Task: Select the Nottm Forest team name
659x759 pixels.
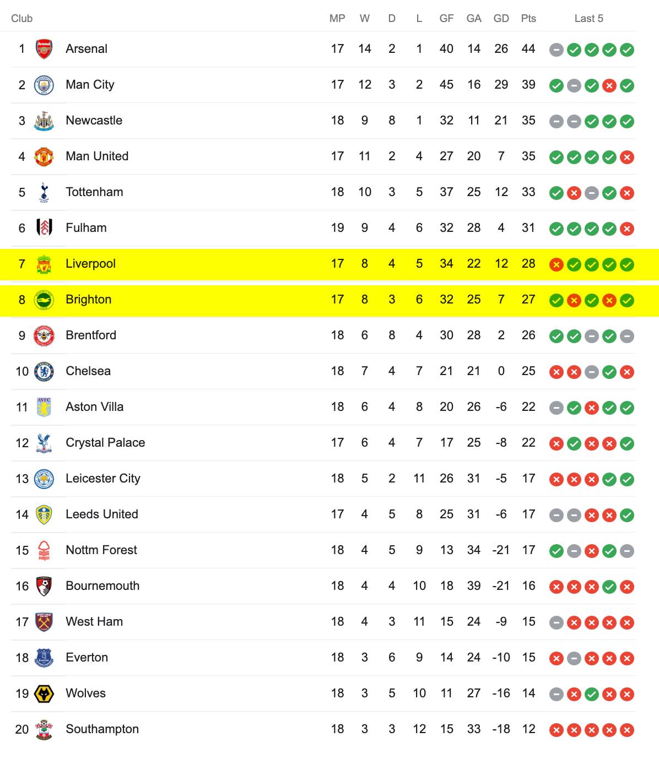Action: 101,550
